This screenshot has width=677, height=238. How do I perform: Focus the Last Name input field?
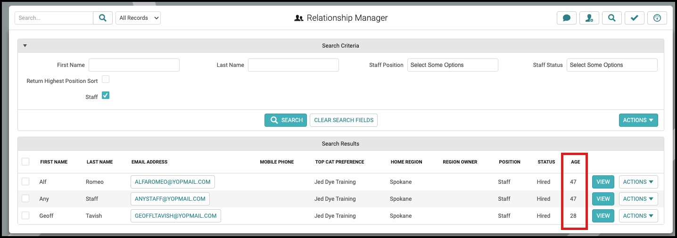coord(293,65)
